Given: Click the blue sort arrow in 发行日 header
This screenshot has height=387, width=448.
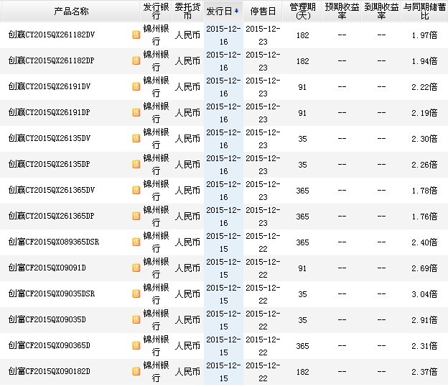Looking at the screenshot, I should click(236, 11).
